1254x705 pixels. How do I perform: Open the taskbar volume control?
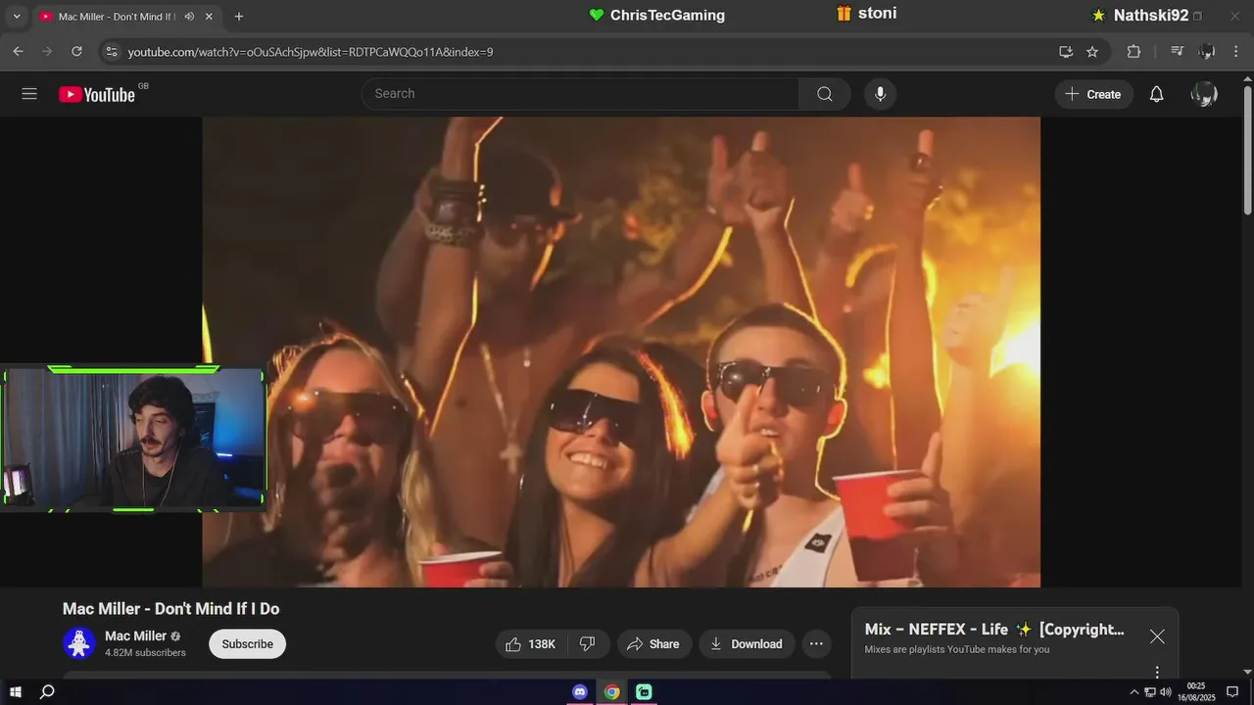tap(1166, 692)
